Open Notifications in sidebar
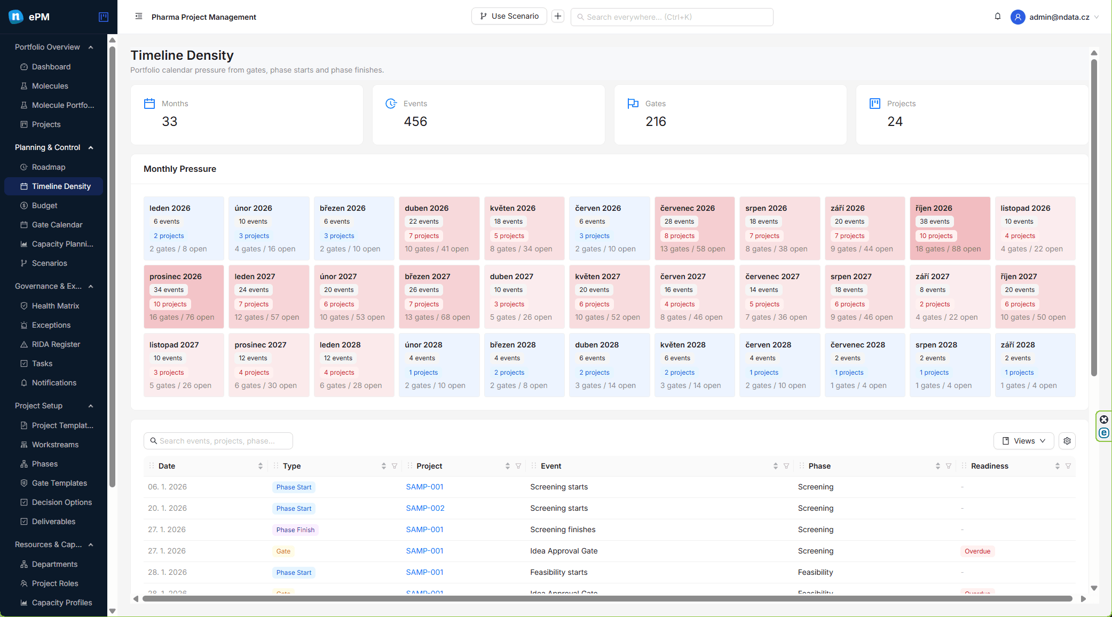 (53, 383)
